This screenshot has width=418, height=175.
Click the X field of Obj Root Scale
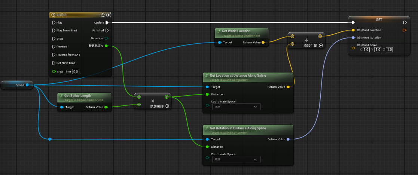pos(366,50)
